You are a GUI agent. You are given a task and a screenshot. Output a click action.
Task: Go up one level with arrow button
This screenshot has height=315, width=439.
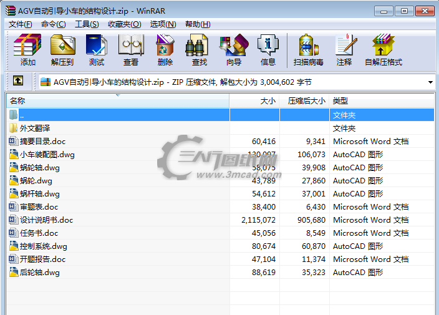pos(18,80)
